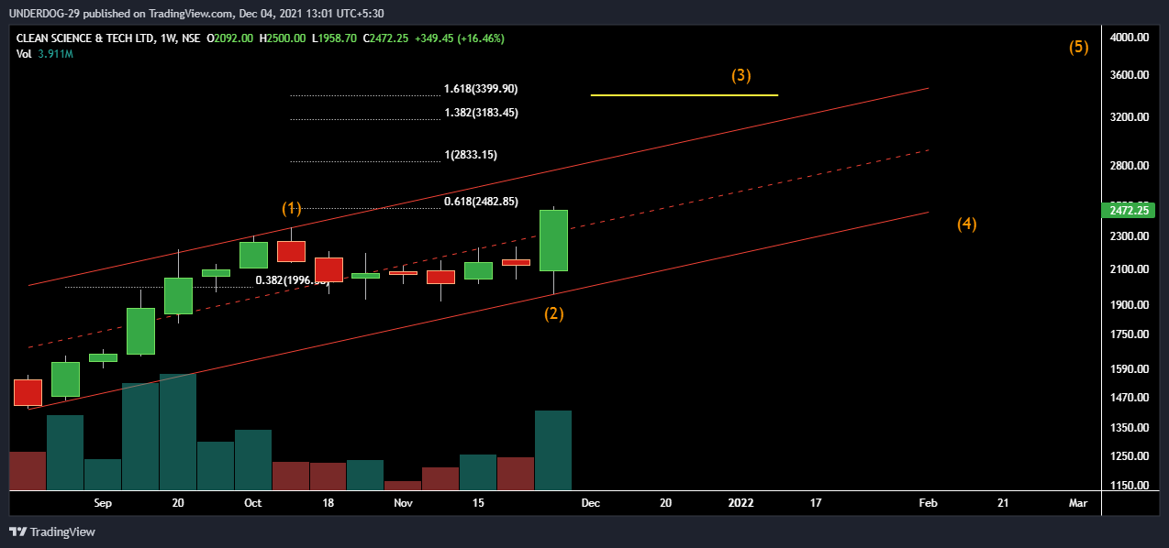Click the 3600.00 price axis label

tap(1130, 75)
